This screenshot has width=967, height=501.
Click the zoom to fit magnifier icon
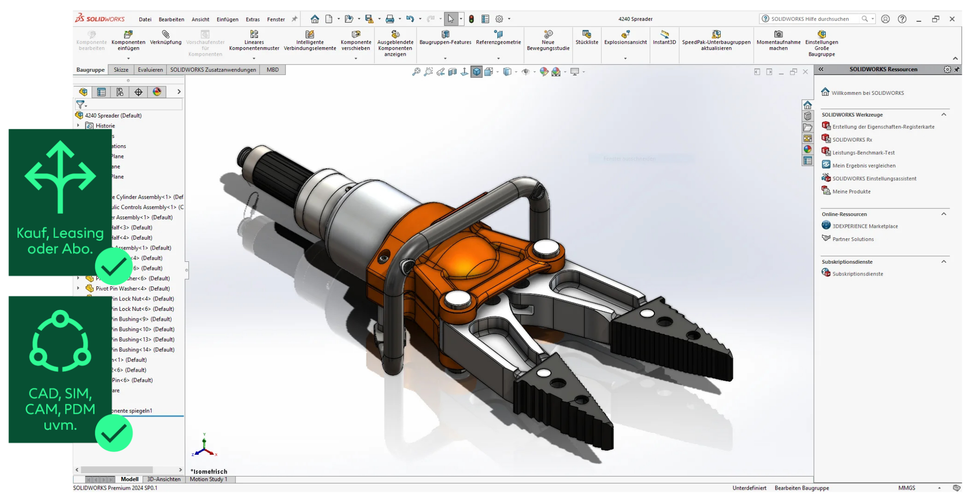[x=416, y=72]
